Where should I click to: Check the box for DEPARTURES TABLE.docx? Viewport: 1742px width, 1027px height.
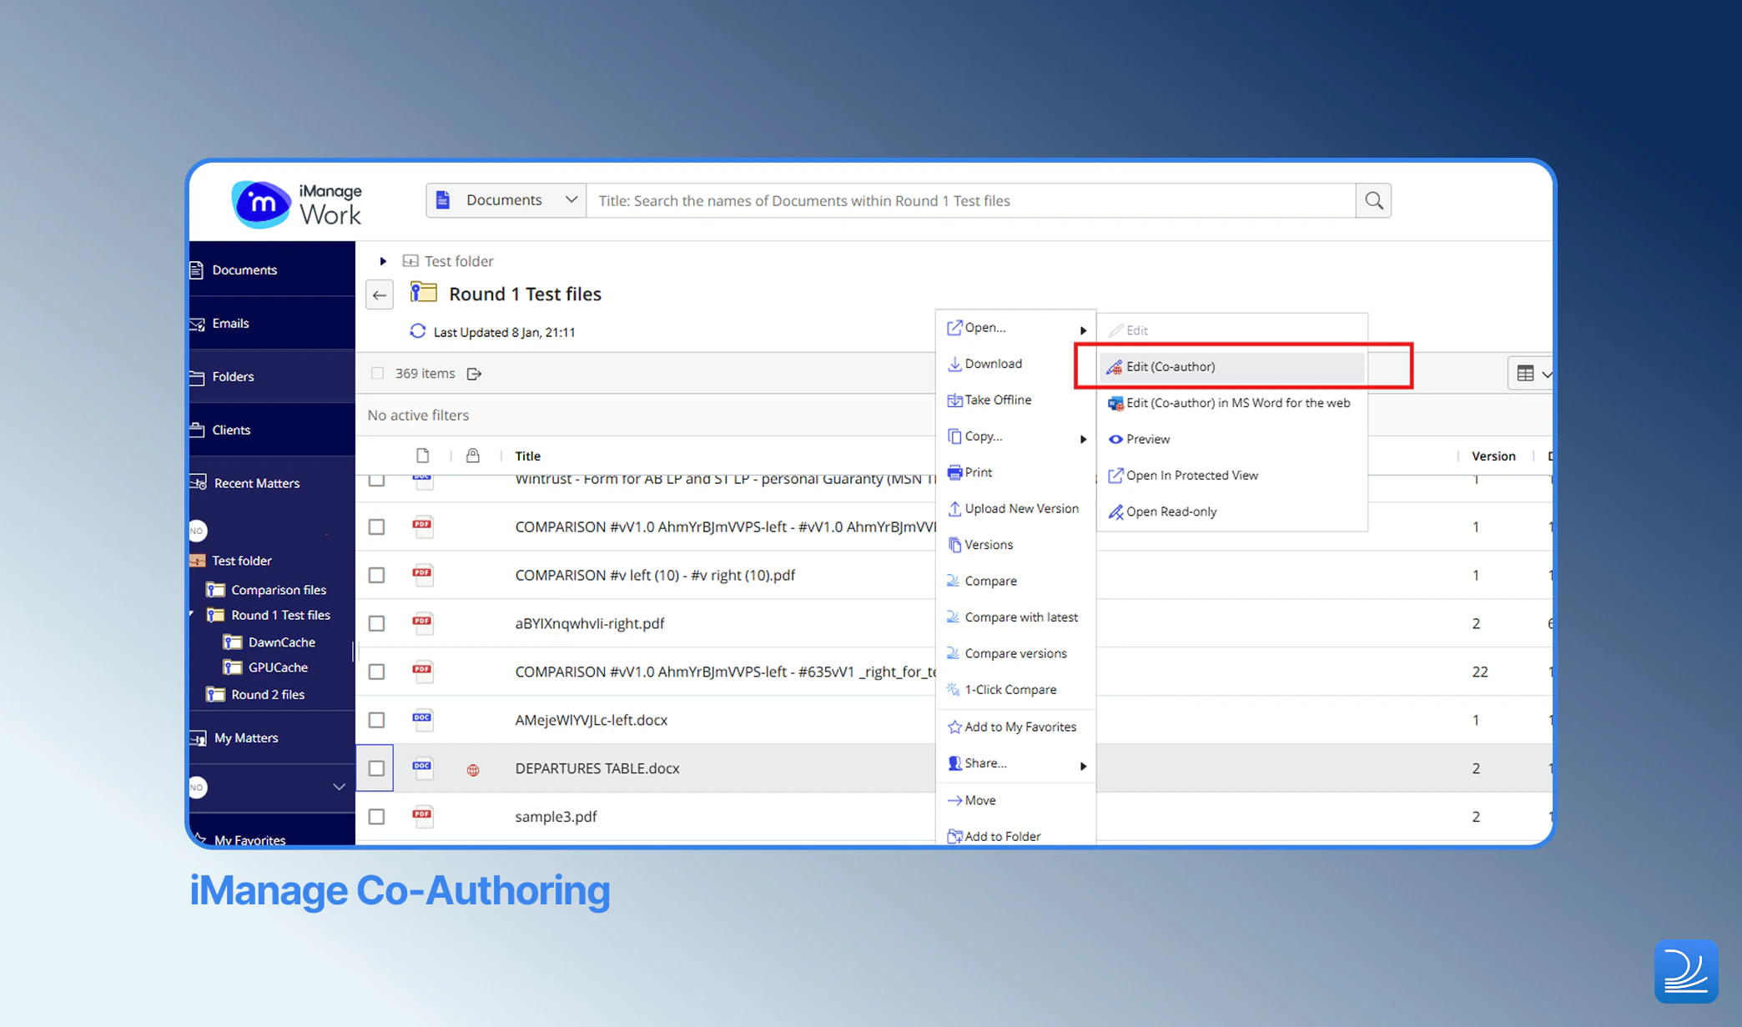coord(376,768)
